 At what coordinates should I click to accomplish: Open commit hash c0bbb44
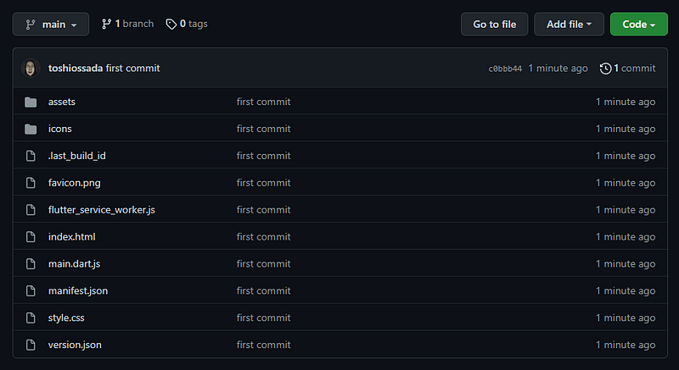pyautogui.click(x=505, y=69)
